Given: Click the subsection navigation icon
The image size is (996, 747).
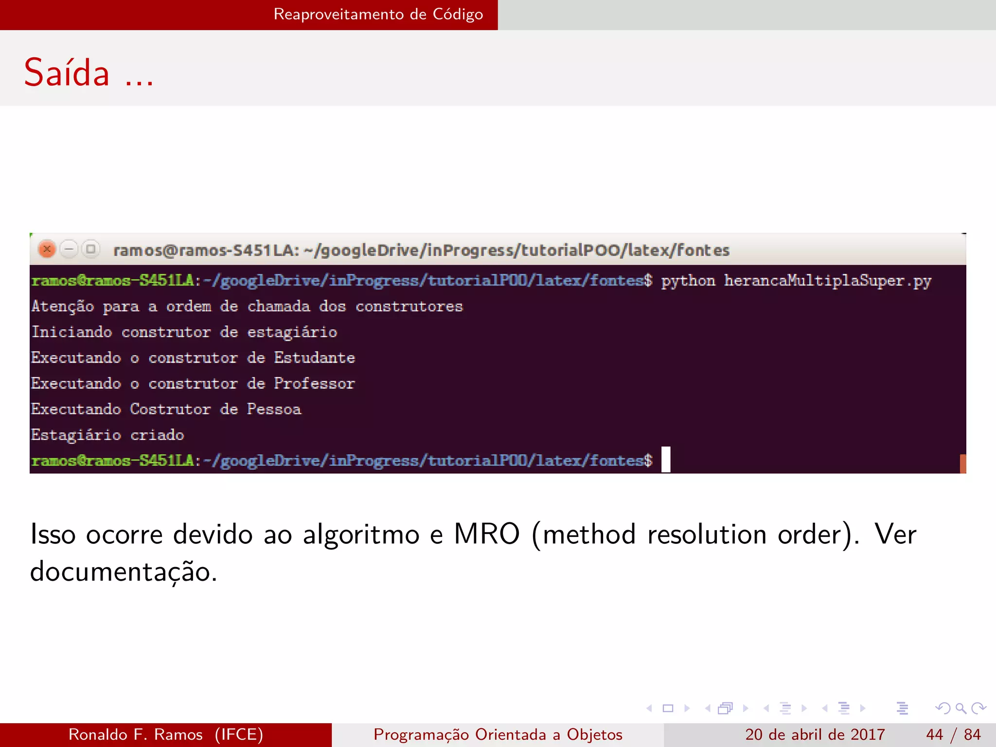Looking at the screenshot, I should [x=785, y=708].
